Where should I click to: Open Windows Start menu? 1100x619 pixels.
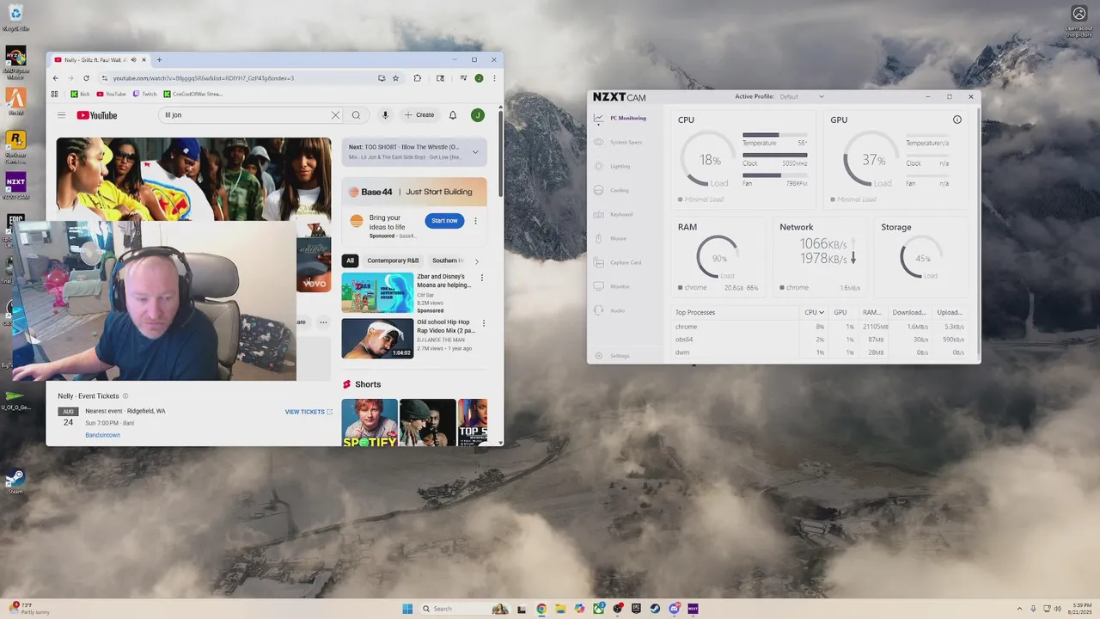[x=407, y=609]
